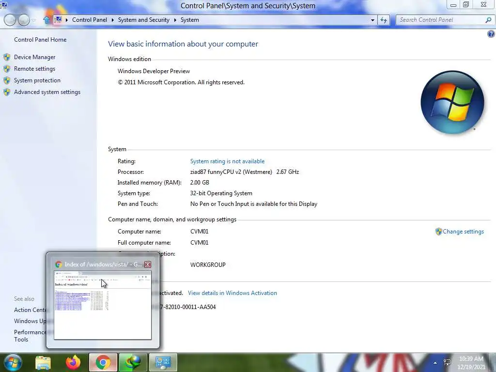This screenshot has height=372, width=496.
Task: Restore down the System window
Action: pyautogui.click(x=465, y=5)
